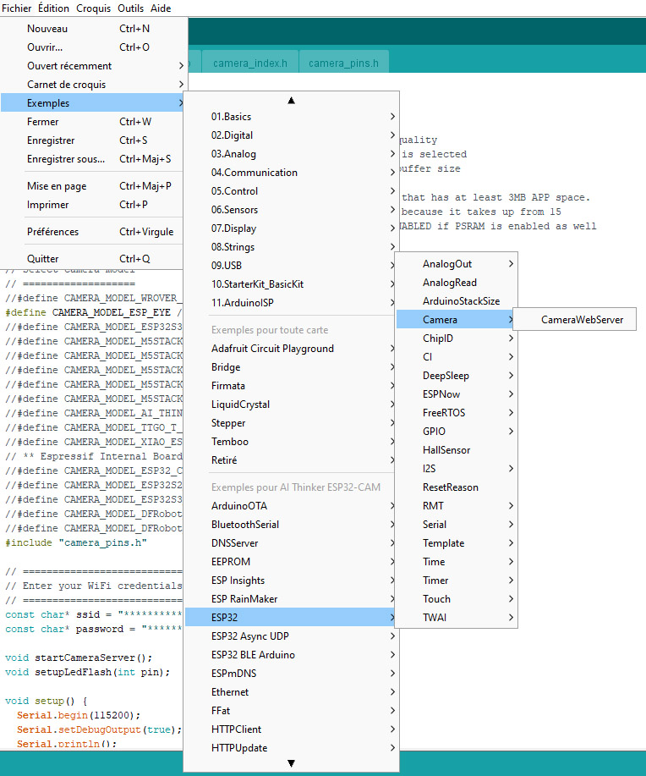Open ChipID submenu
The width and height of the screenshot is (646, 776).
[x=456, y=338]
